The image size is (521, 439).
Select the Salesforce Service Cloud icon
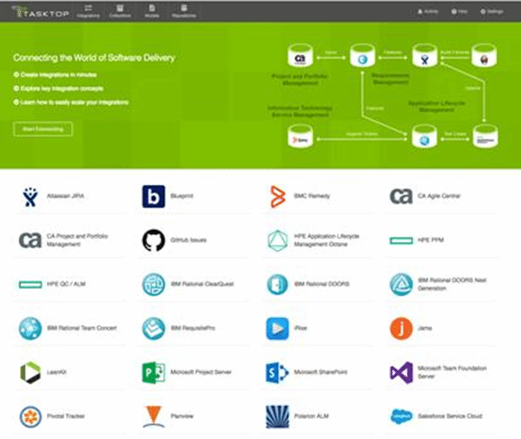click(401, 416)
